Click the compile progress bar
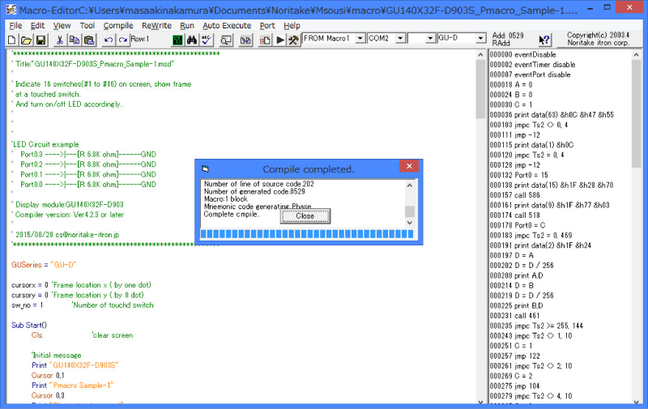 308,235
